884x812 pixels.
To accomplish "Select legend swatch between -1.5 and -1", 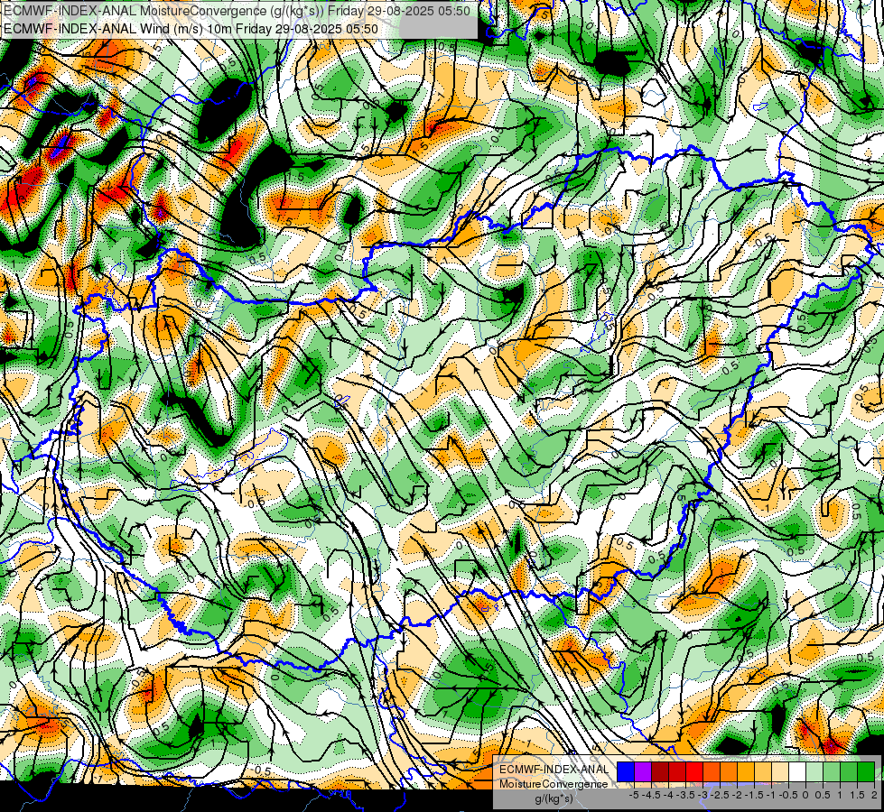I will point(763,772).
